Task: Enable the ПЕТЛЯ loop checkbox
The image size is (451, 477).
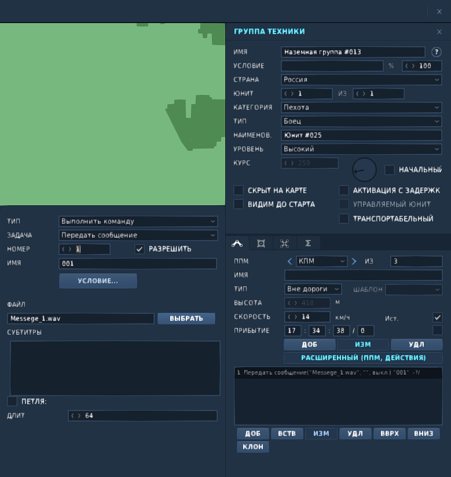Action: tap(12, 401)
